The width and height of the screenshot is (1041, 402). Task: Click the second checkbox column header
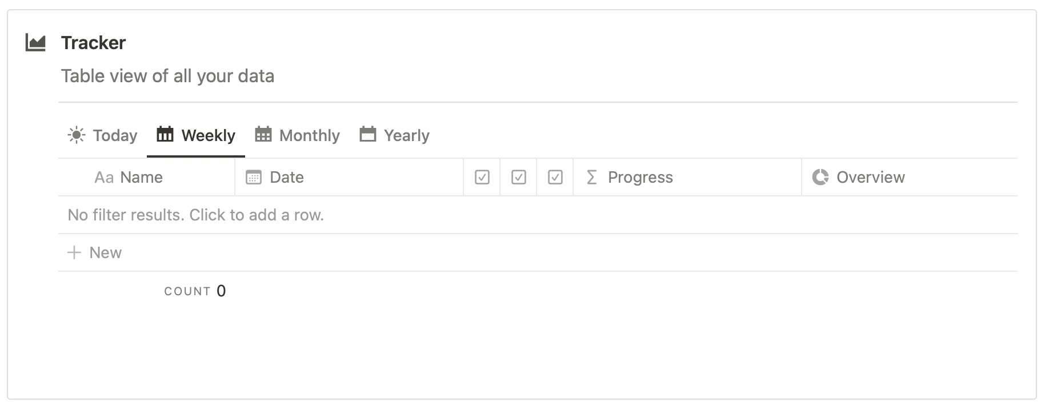518,178
